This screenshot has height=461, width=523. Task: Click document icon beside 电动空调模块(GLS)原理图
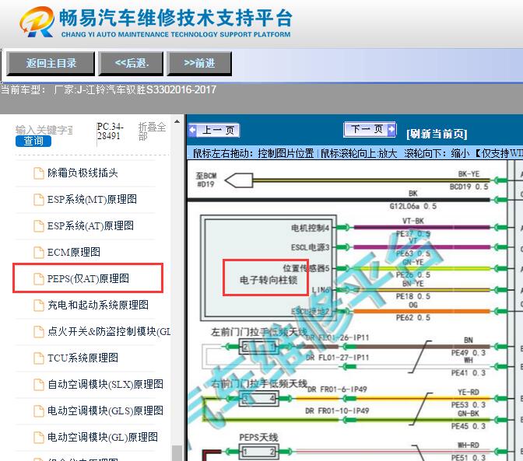pos(39,411)
